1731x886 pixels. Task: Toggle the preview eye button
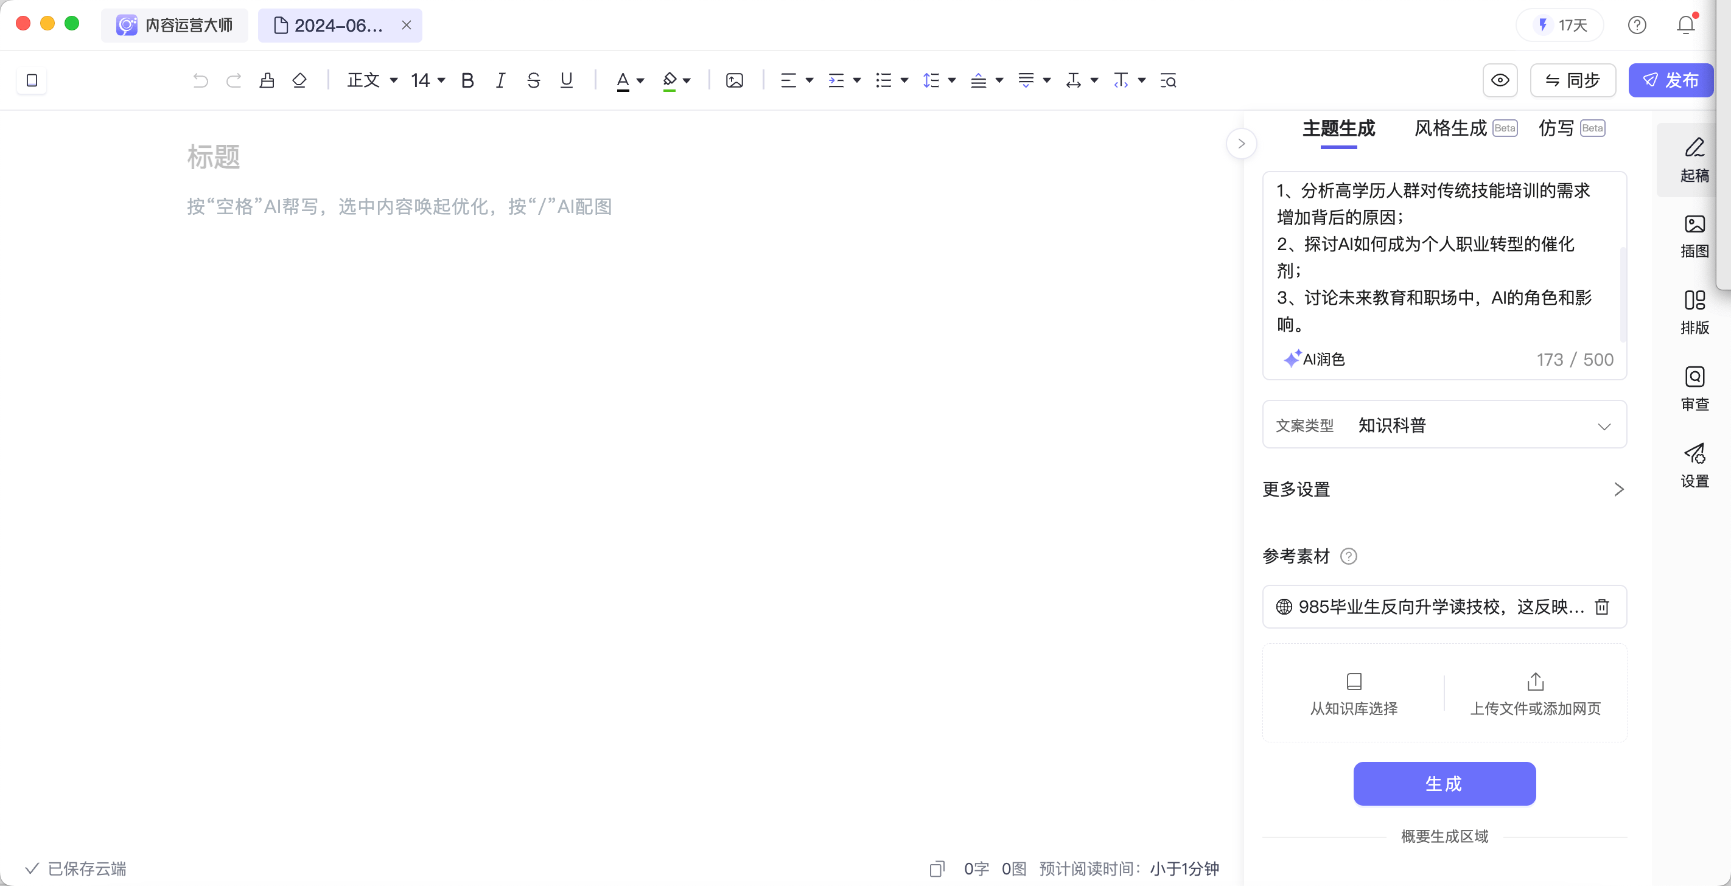tap(1500, 80)
